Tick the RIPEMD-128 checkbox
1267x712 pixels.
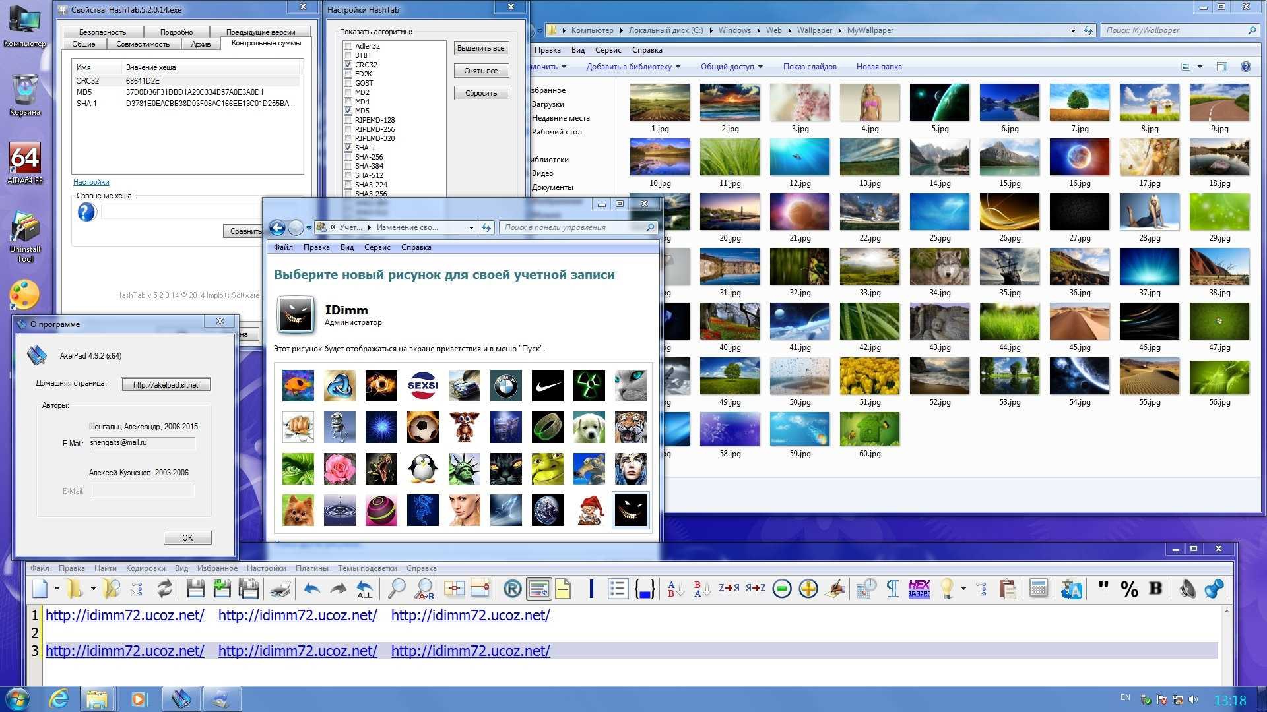[x=348, y=120]
